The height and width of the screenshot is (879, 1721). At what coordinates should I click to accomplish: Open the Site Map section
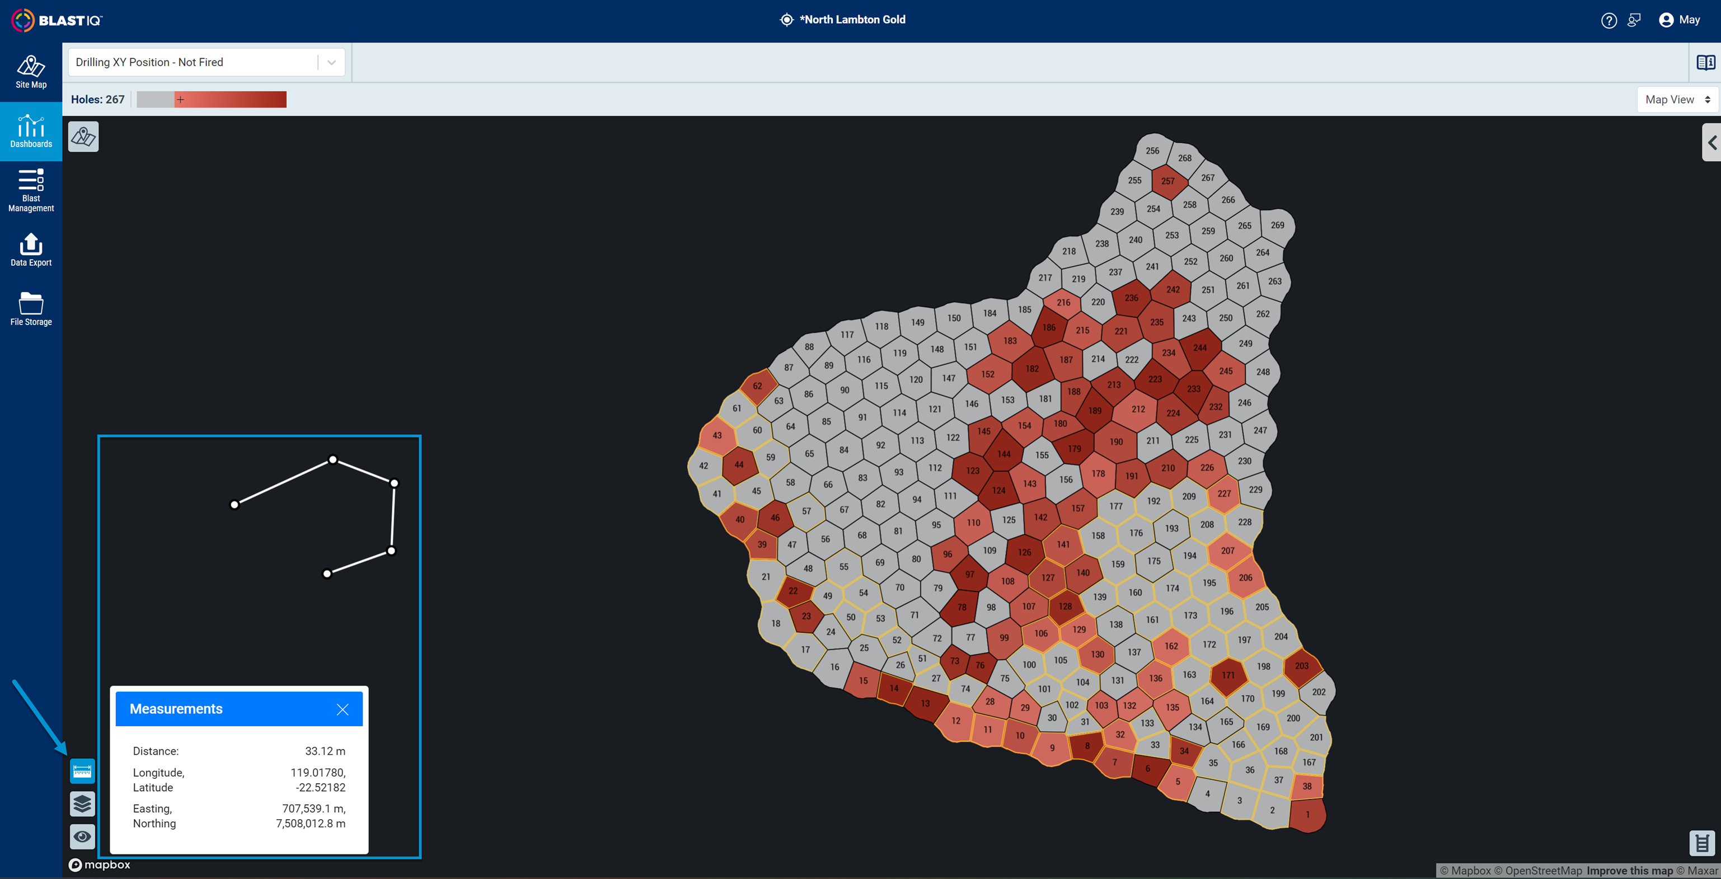(x=31, y=72)
